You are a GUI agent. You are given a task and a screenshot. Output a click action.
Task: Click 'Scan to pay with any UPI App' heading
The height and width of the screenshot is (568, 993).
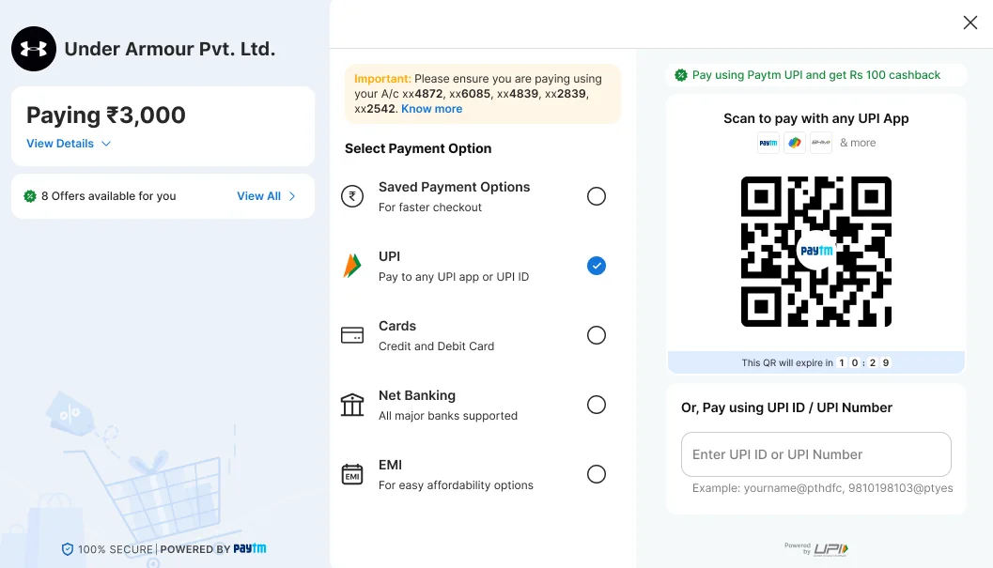pos(815,119)
